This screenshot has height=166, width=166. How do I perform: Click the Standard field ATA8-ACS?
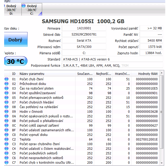coord(112,59)
